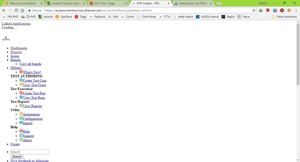The height and width of the screenshot is (162, 300).
Task: Go back with browser back arrow
Action: click(4, 10)
